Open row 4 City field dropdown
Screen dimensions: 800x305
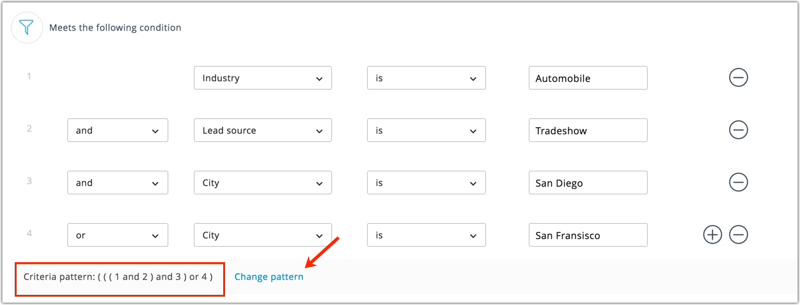(262, 235)
